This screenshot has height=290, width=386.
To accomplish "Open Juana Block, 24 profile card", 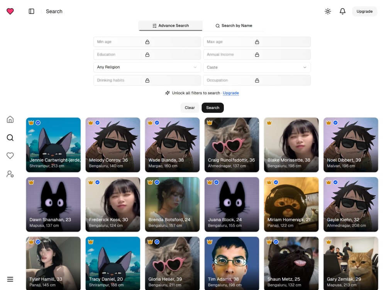I will click(x=232, y=205).
